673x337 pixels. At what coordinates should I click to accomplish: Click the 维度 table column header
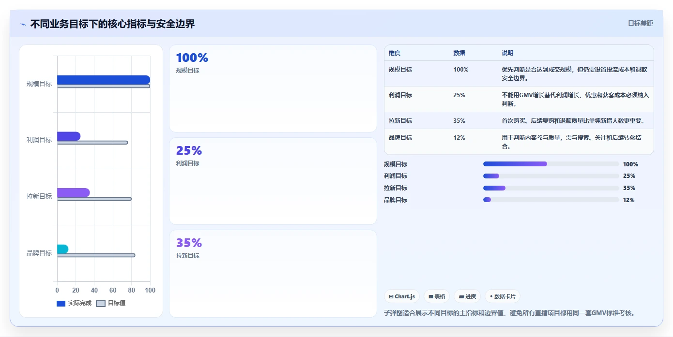395,53
